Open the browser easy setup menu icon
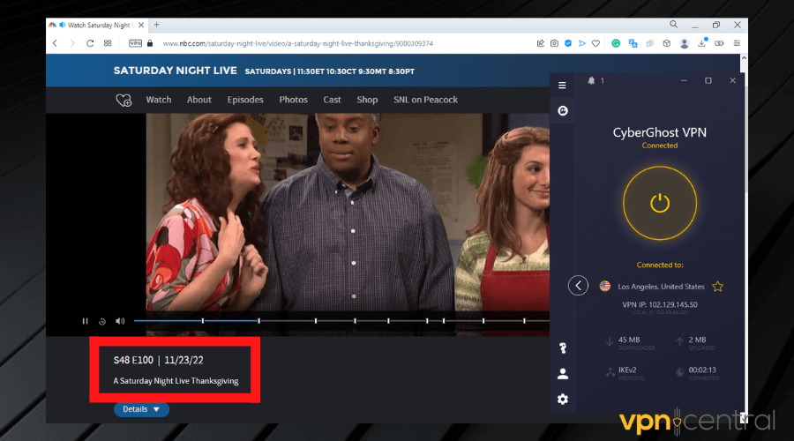Image resolution: width=794 pixels, height=441 pixels. (x=737, y=43)
